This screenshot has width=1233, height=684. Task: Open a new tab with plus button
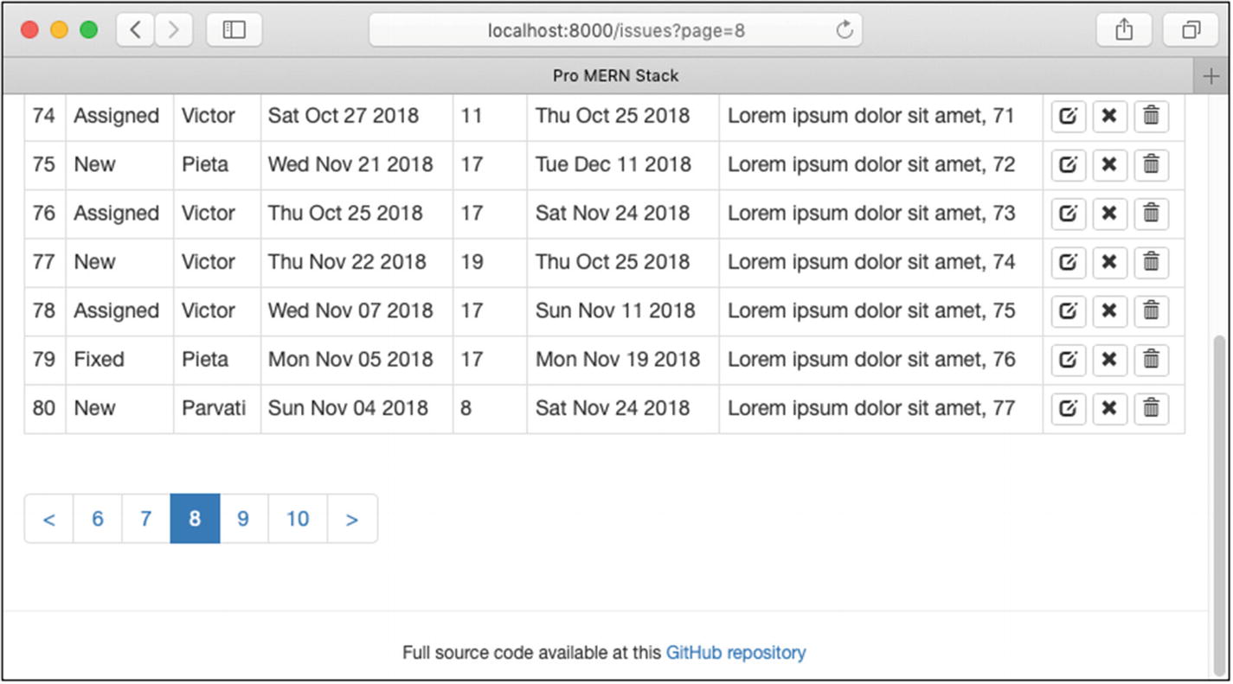(1211, 76)
